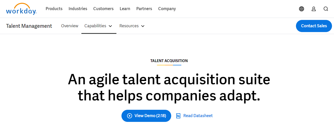Click the search magnifier icon

pyautogui.click(x=326, y=9)
